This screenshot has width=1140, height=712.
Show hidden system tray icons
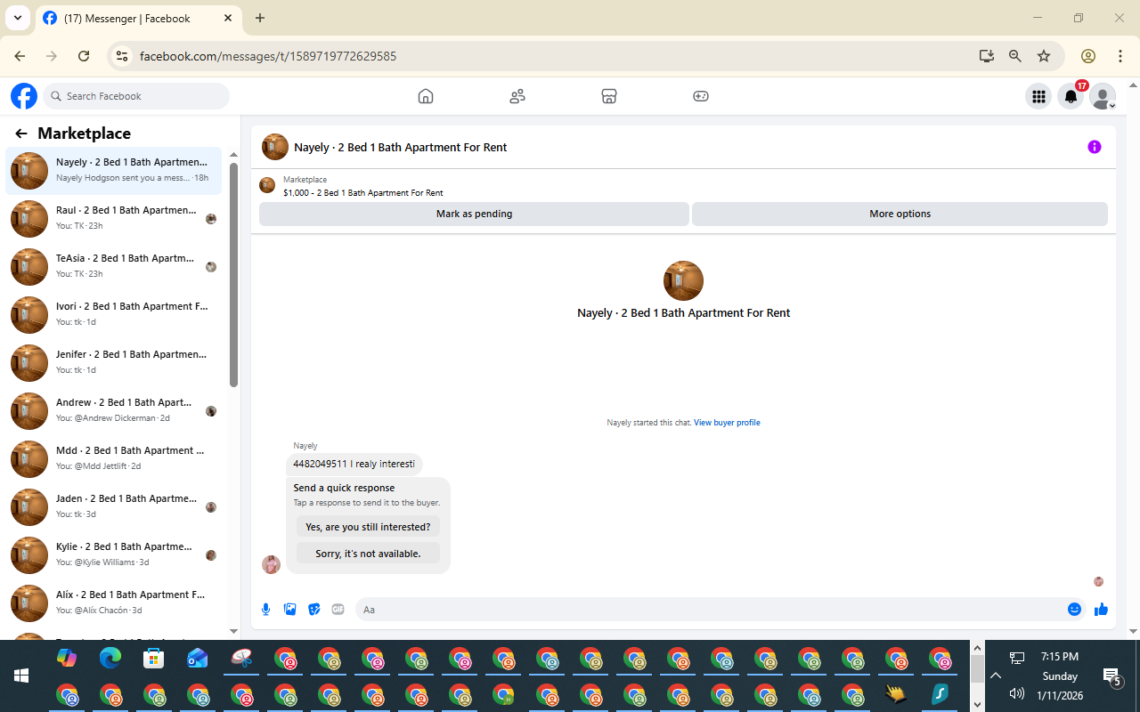(996, 676)
